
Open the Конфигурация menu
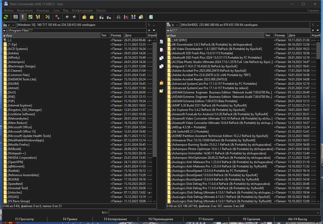click(x=82, y=10)
